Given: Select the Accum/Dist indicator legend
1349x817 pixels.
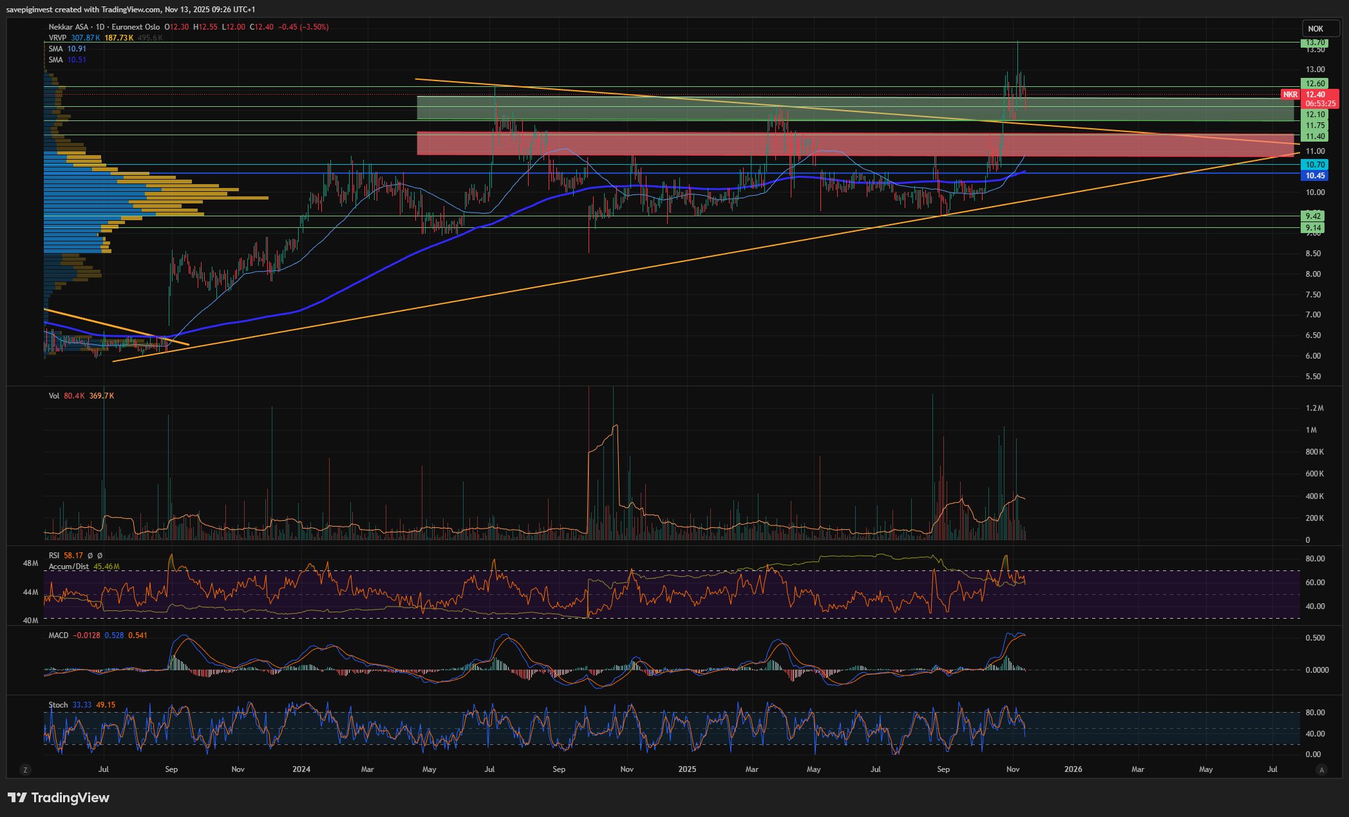Looking at the screenshot, I should coord(69,567).
